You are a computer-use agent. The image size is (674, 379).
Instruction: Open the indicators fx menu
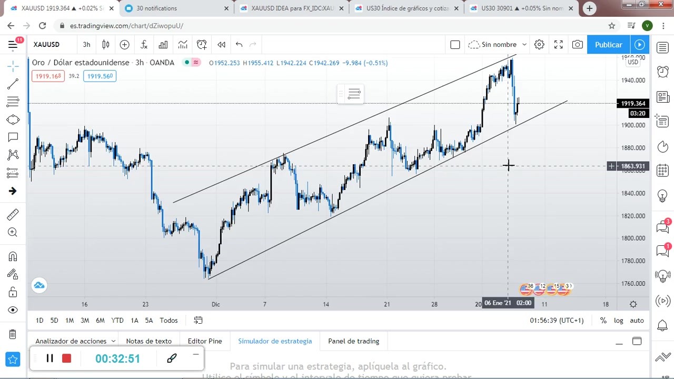[x=144, y=45]
